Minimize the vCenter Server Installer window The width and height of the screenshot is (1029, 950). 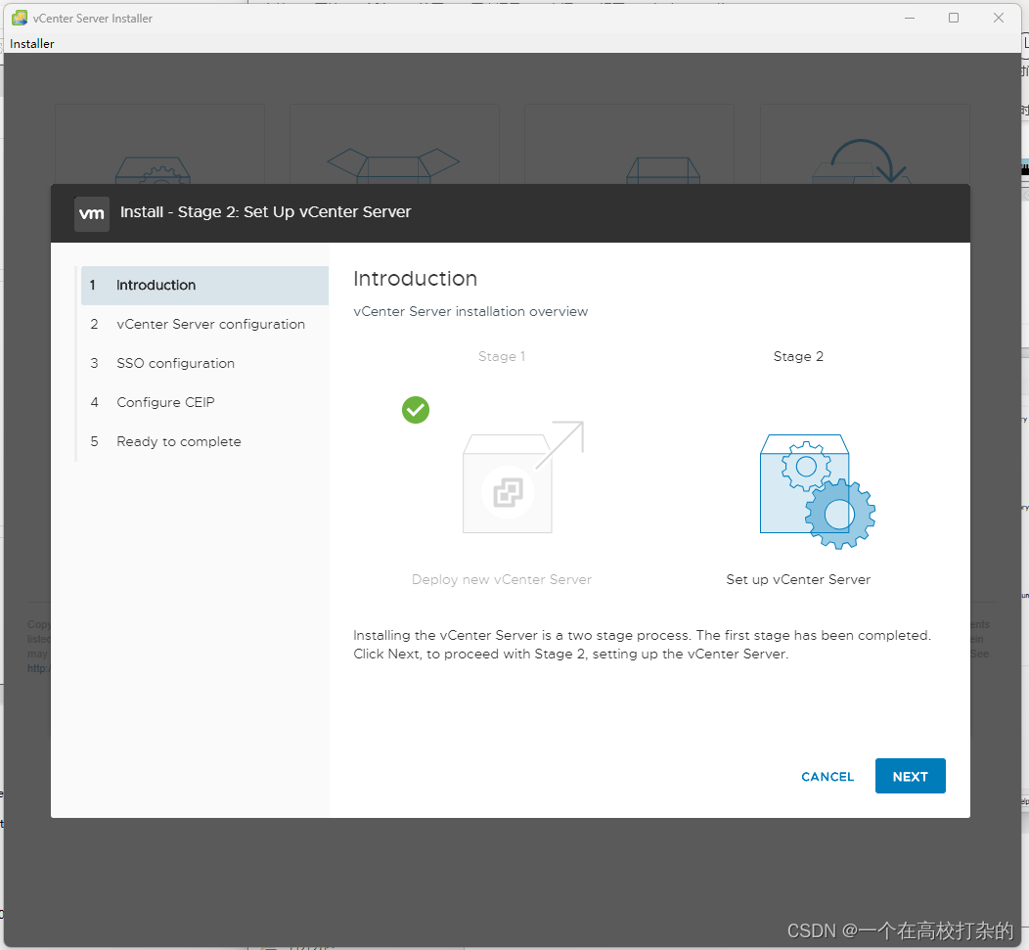coord(910,18)
